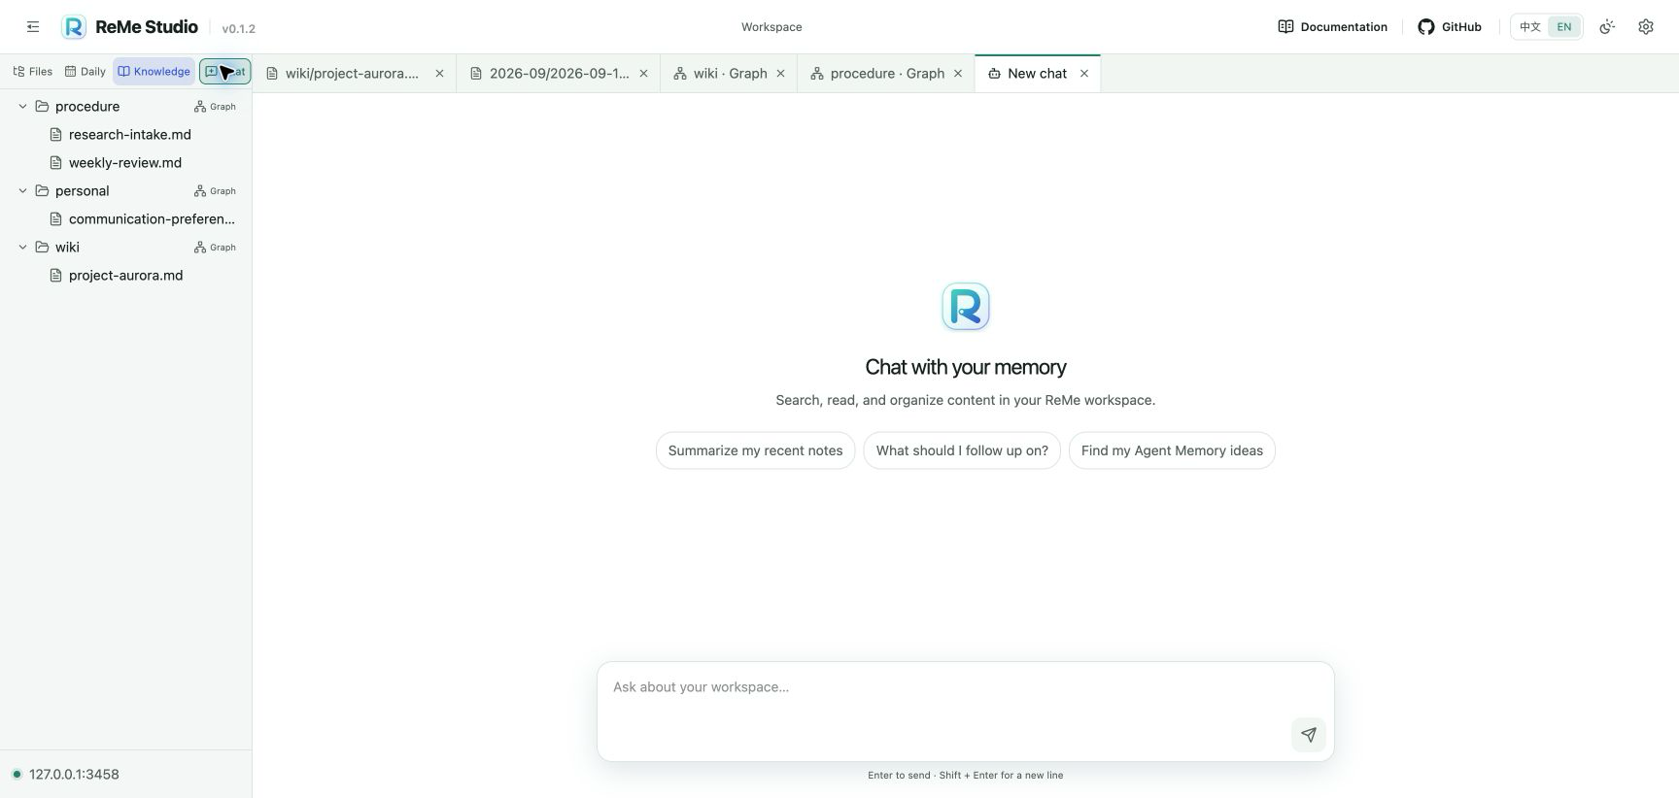
Task: Switch to the Files sidebar view
Action: 33,72
